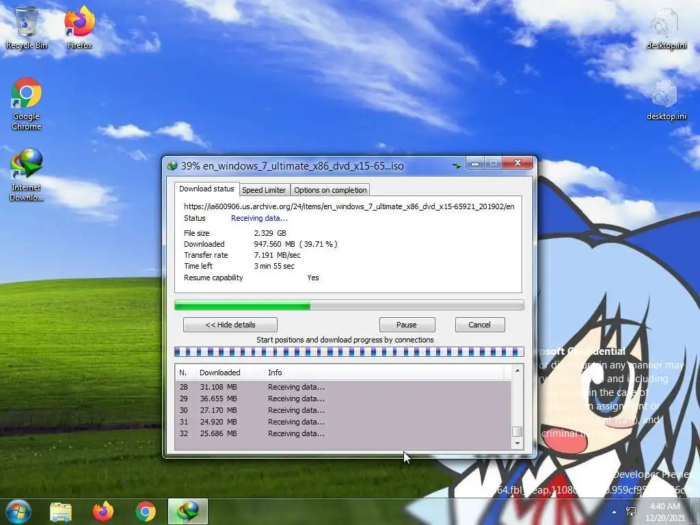Click the transfer rate 7.191 MB/sec
Viewport: 700px width, 525px height.
coord(278,256)
